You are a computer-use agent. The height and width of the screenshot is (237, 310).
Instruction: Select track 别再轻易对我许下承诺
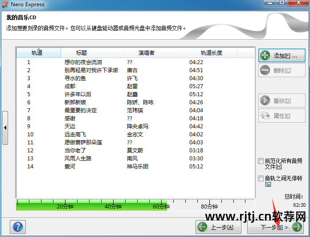click(x=91, y=70)
